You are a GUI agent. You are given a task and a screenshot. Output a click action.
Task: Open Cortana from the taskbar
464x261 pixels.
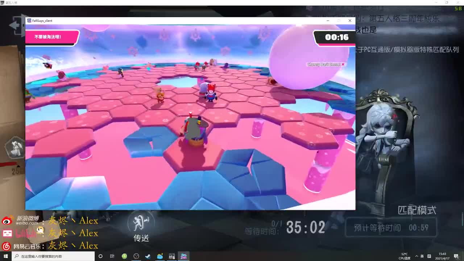pos(100,256)
